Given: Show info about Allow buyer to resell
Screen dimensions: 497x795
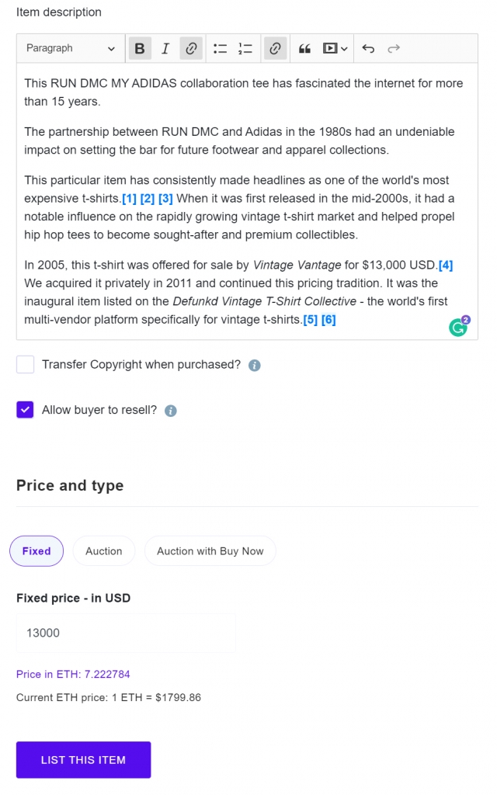Looking at the screenshot, I should (x=171, y=411).
